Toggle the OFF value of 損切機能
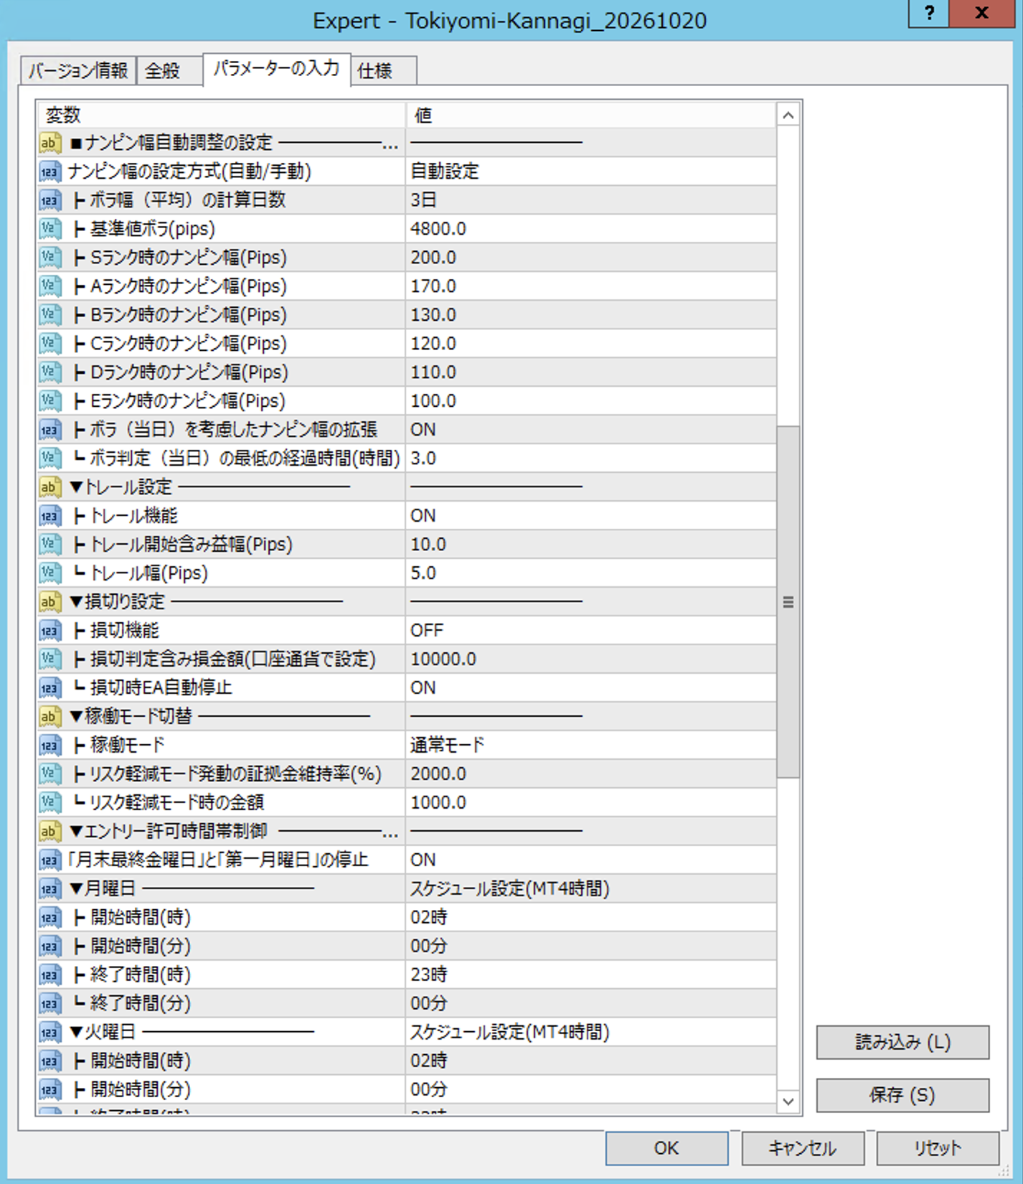Image resolution: width=1023 pixels, height=1184 pixels. tap(590, 631)
